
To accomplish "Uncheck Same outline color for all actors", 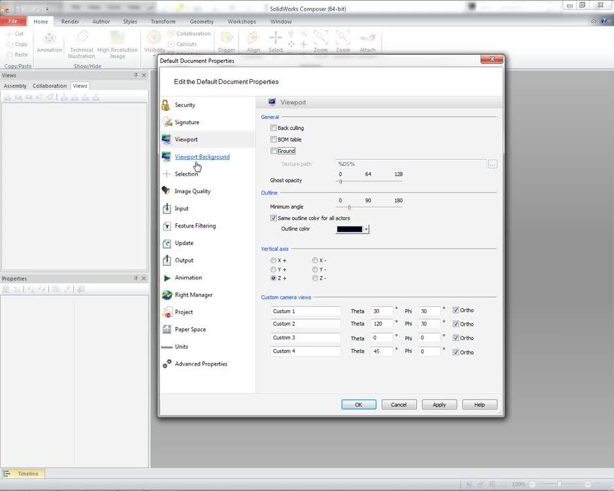I will pyautogui.click(x=274, y=217).
